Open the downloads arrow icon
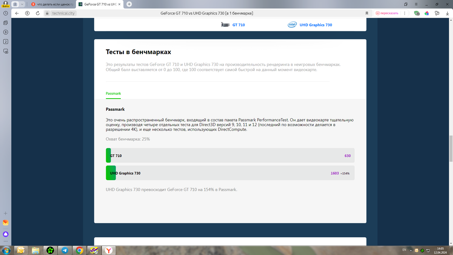Viewport: 453px width, 255px height. tap(447, 13)
